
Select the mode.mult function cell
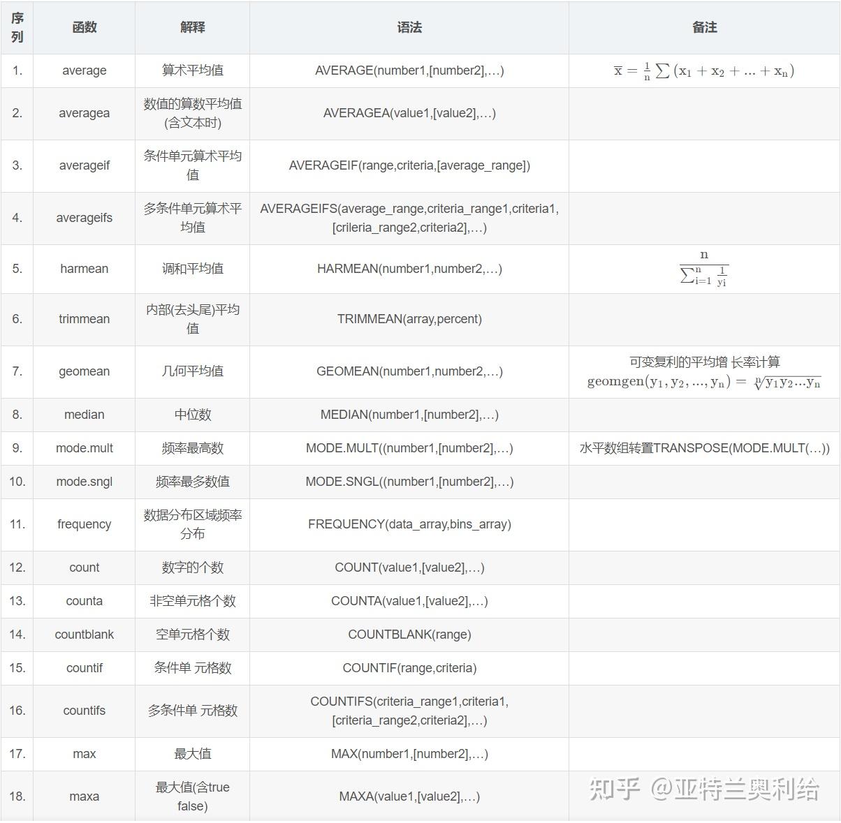coord(84,448)
